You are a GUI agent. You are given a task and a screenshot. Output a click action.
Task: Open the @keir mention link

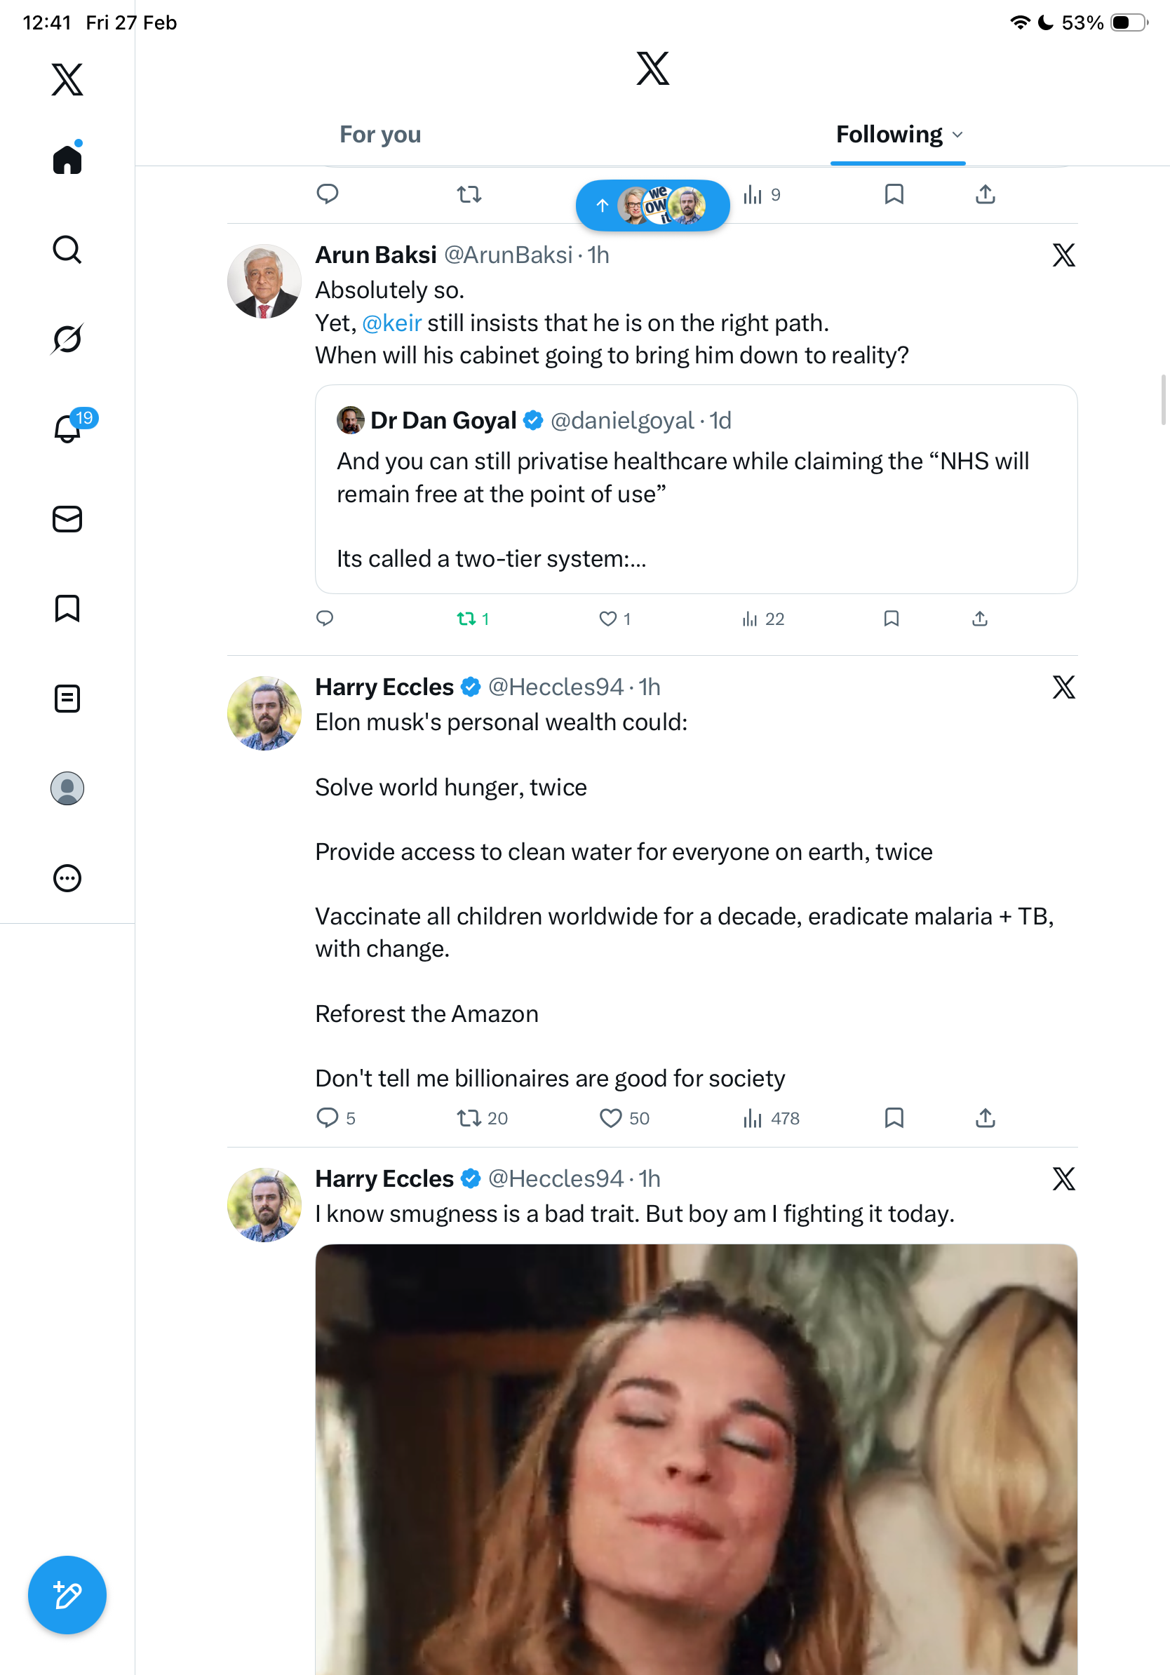(391, 323)
